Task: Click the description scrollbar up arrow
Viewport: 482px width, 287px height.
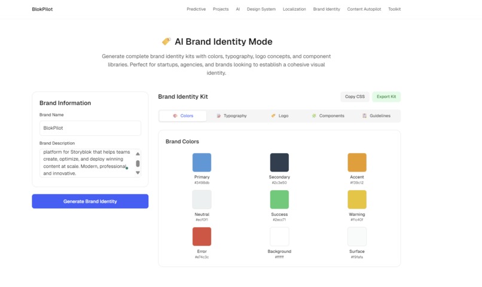Action: point(138,154)
